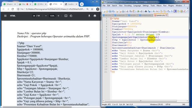
Task: Switch to first WhatsApp Chrome tab
Action: 10,4
